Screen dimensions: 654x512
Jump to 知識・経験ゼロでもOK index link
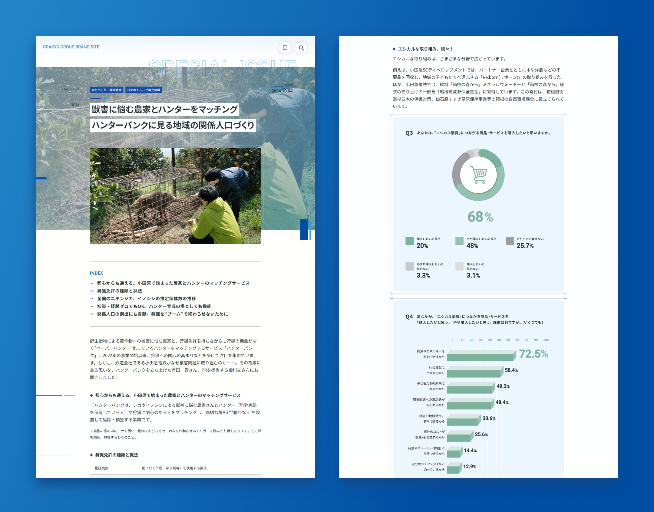click(x=154, y=307)
